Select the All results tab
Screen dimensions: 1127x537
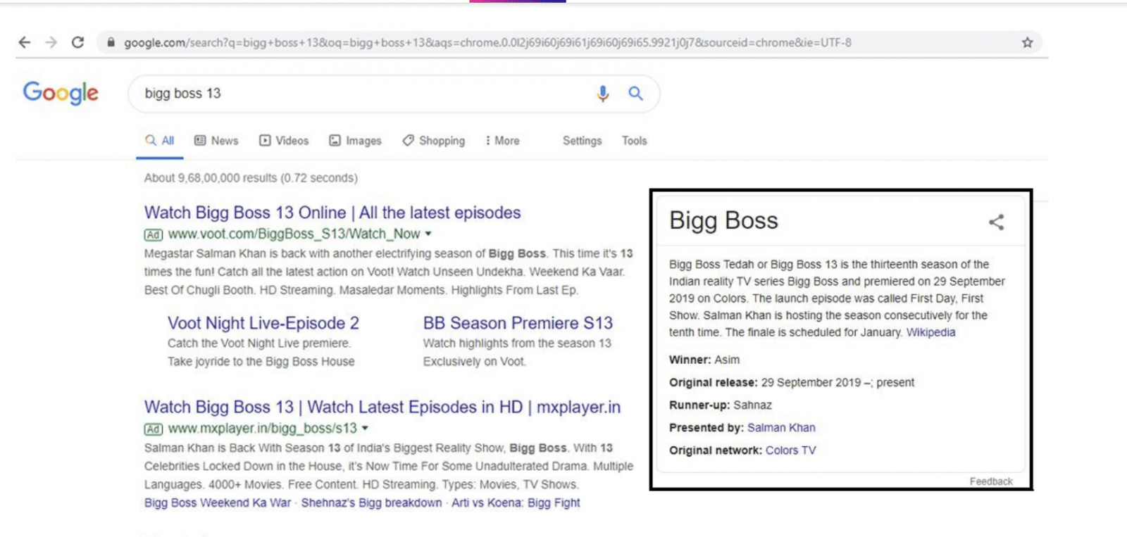click(160, 141)
